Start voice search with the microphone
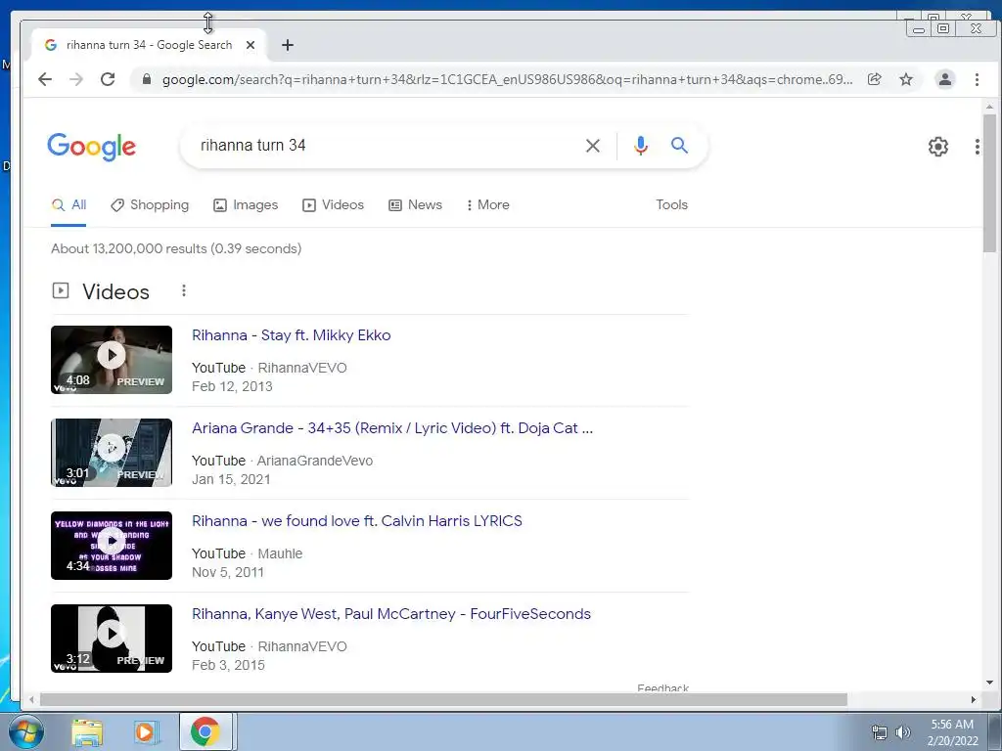The height and width of the screenshot is (751, 1002). [640, 146]
